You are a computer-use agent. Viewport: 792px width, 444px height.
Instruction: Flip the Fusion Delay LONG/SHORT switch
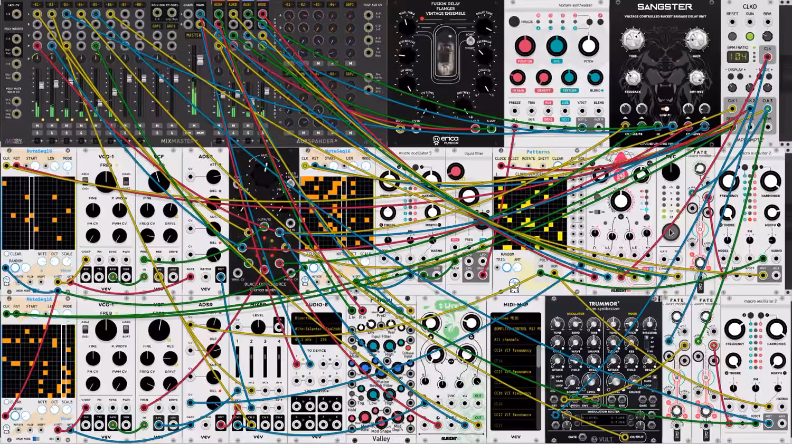pyautogui.click(x=470, y=41)
